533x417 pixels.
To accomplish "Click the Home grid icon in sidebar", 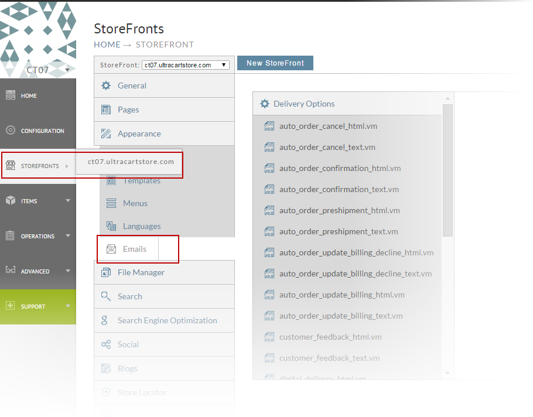I will 11,95.
